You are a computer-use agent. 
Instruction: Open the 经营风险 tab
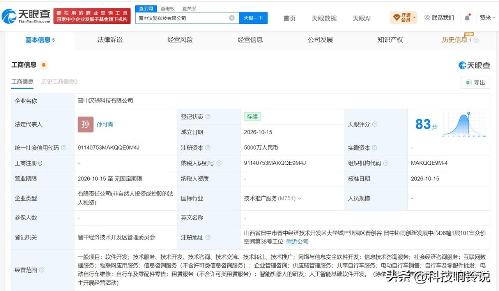[180, 40]
